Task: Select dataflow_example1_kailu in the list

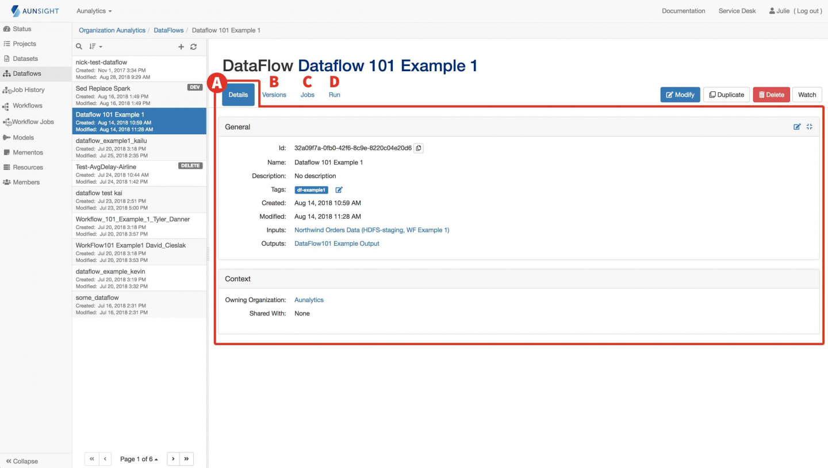Action: pyautogui.click(x=139, y=148)
